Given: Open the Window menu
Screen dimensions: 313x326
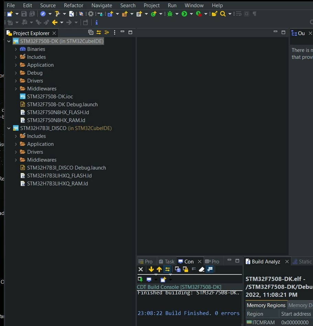Looking at the screenshot, I should click(x=194, y=6).
